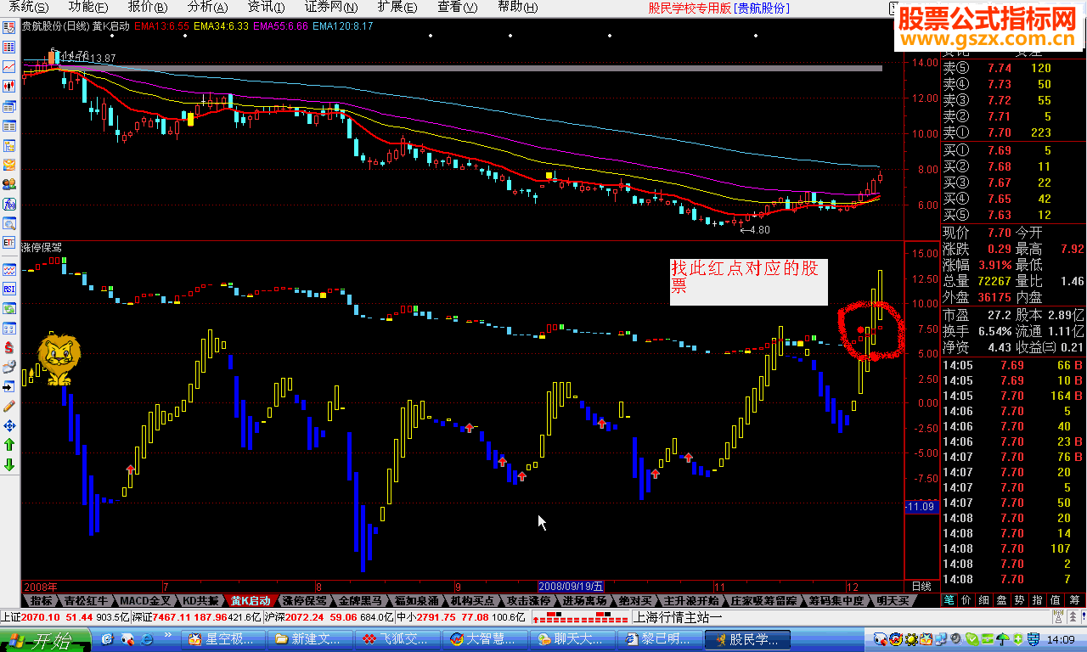Click the f(x) formula icon in left toolbar
Viewport: 1087px width, 652px height.
(9, 204)
